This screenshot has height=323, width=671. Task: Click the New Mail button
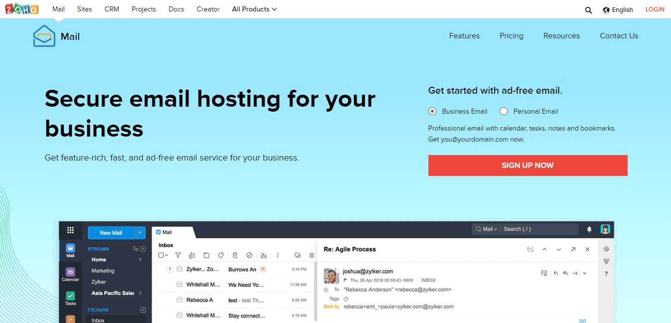click(111, 233)
